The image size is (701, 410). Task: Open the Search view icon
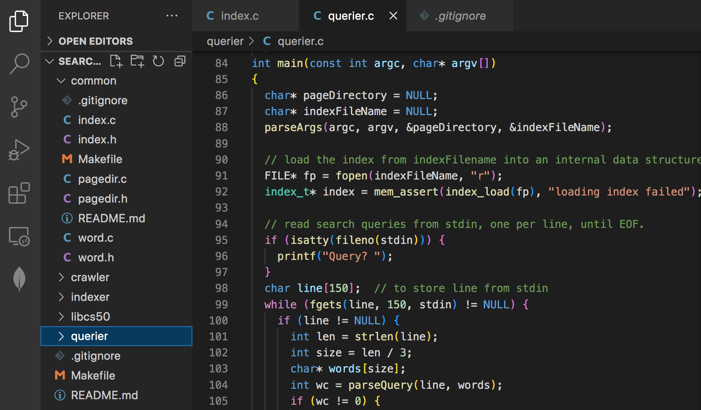point(19,64)
